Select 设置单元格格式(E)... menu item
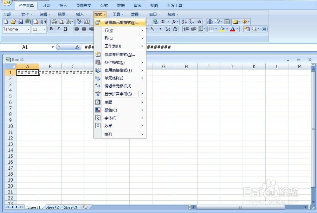 click(120, 22)
